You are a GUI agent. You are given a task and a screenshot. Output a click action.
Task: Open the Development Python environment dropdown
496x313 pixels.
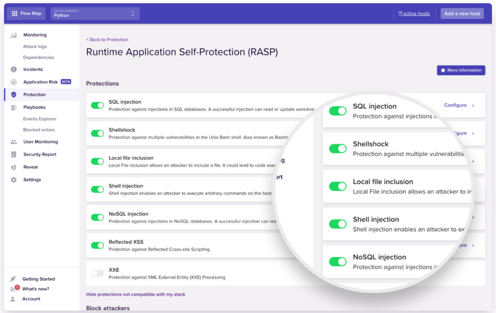point(95,13)
